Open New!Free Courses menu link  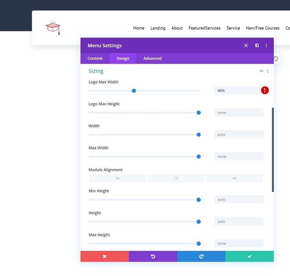pos(263,28)
